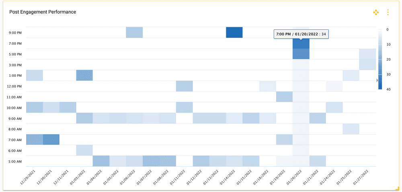
Task: Select the 9:00 PM cell for 01/14/2022
Action: (x=234, y=33)
